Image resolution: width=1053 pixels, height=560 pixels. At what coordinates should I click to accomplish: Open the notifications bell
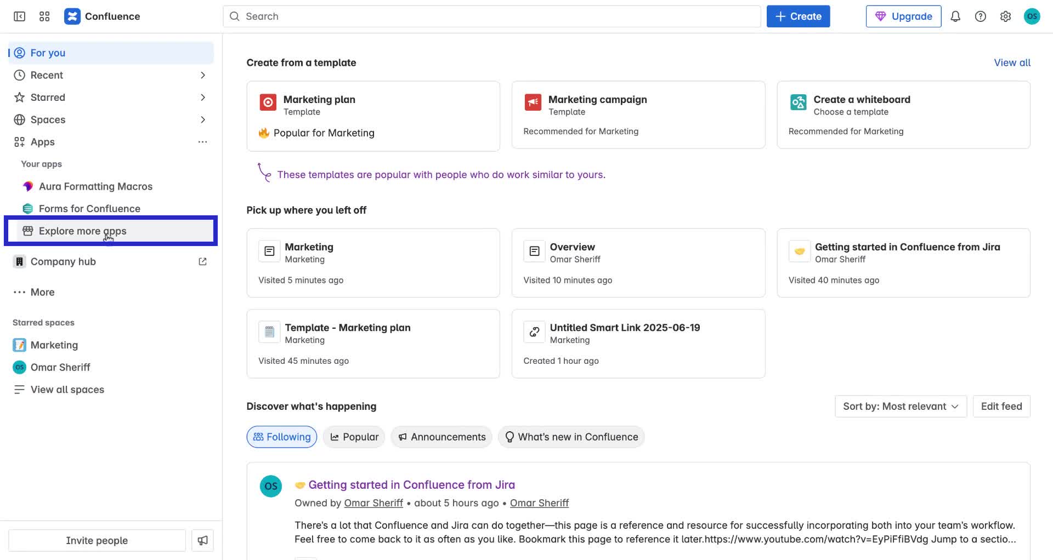[955, 16]
